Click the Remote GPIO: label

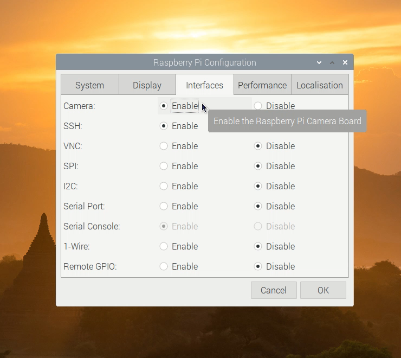(90, 266)
